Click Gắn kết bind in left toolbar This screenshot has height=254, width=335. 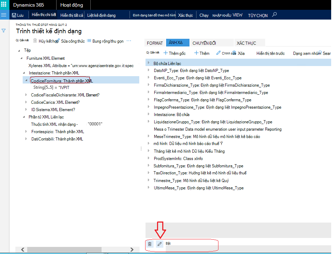[x=22, y=40]
